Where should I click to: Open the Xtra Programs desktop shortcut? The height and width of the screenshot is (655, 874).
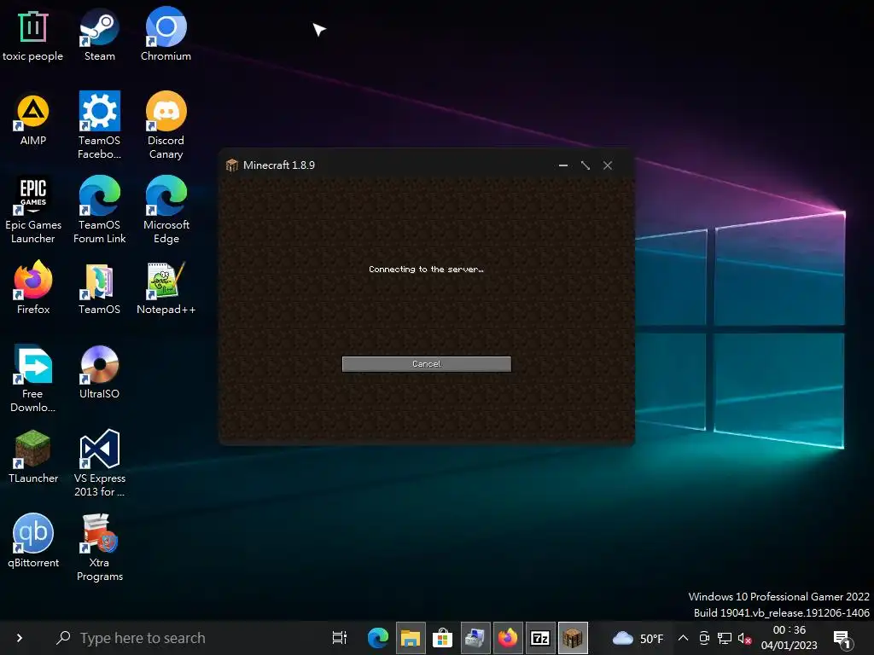click(99, 548)
